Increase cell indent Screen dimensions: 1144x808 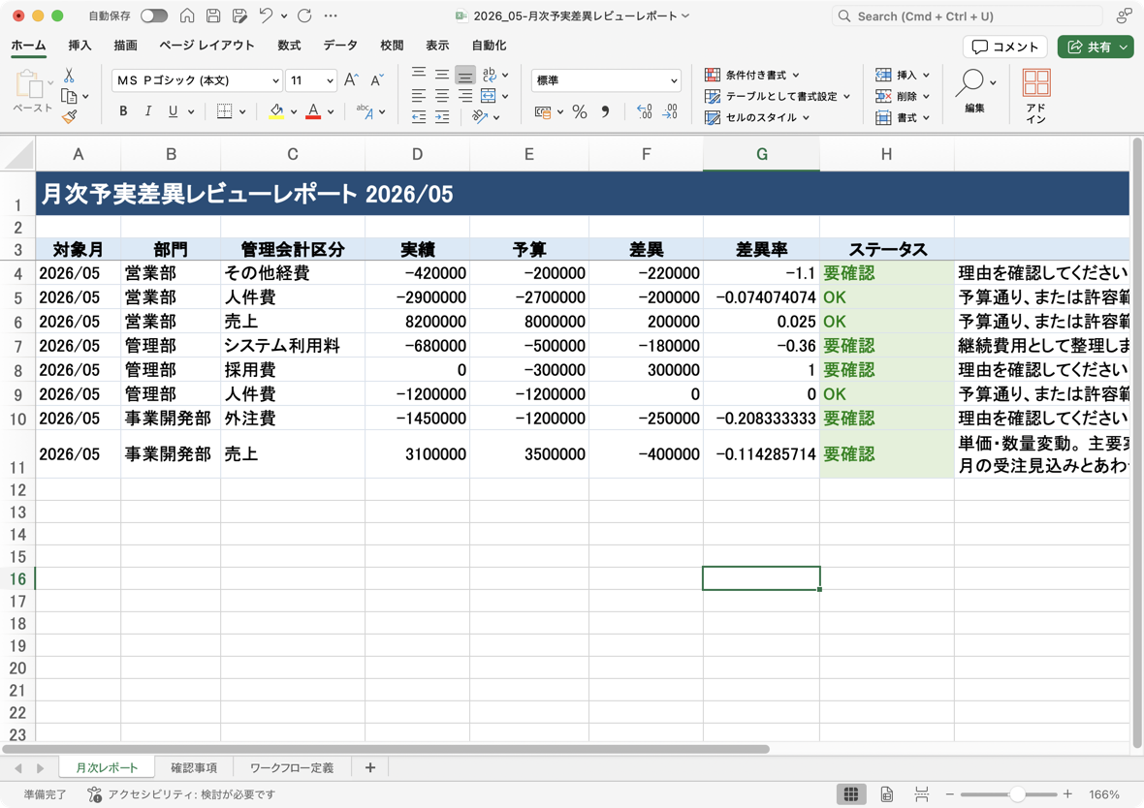[442, 116]
